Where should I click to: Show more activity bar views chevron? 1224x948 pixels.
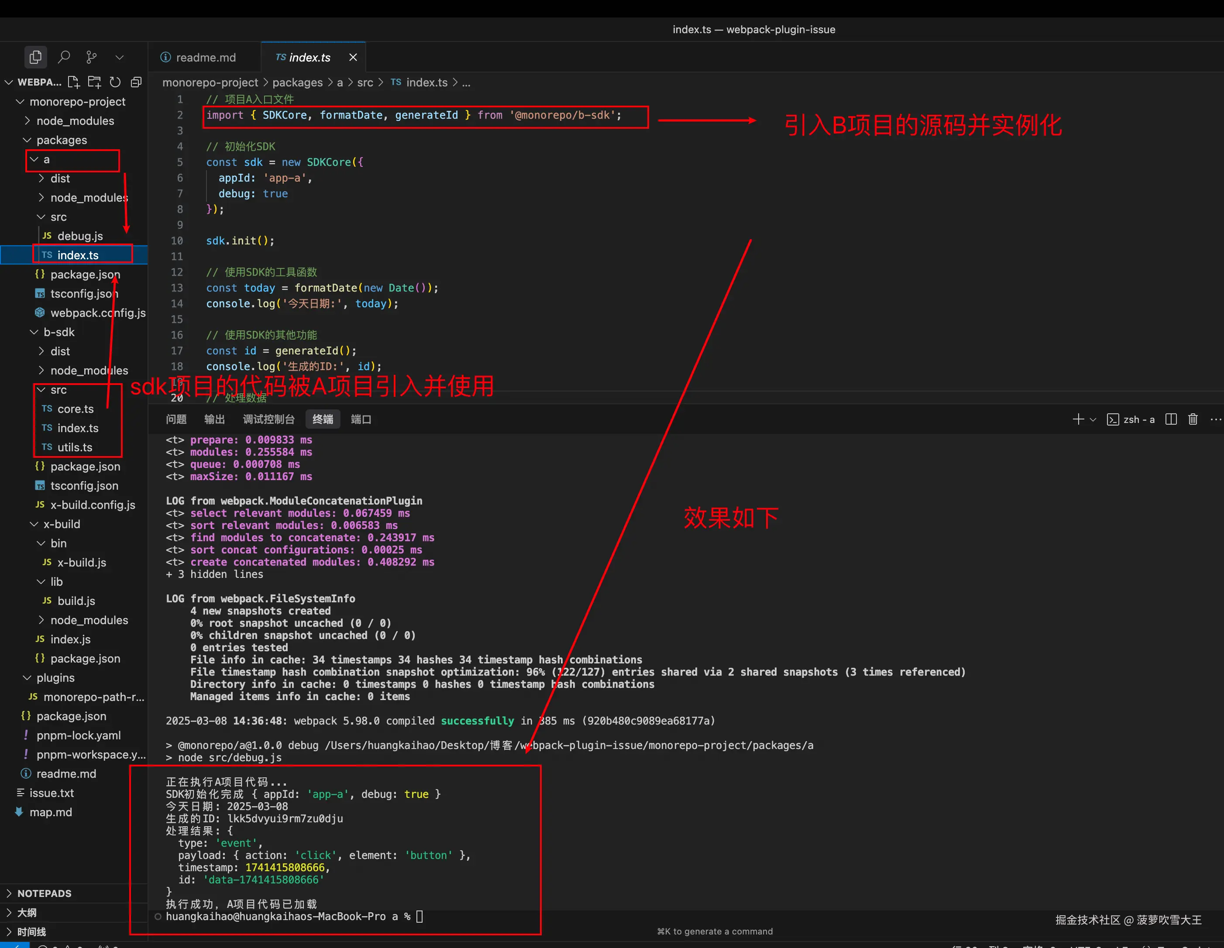[x=119, y=57]
